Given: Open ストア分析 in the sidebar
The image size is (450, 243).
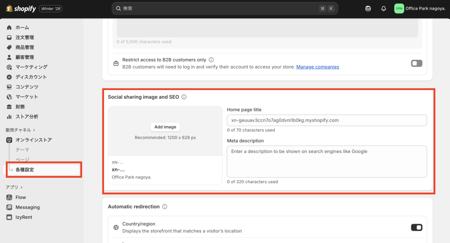Looking at the screenshot, I should [x=27, y=116].
